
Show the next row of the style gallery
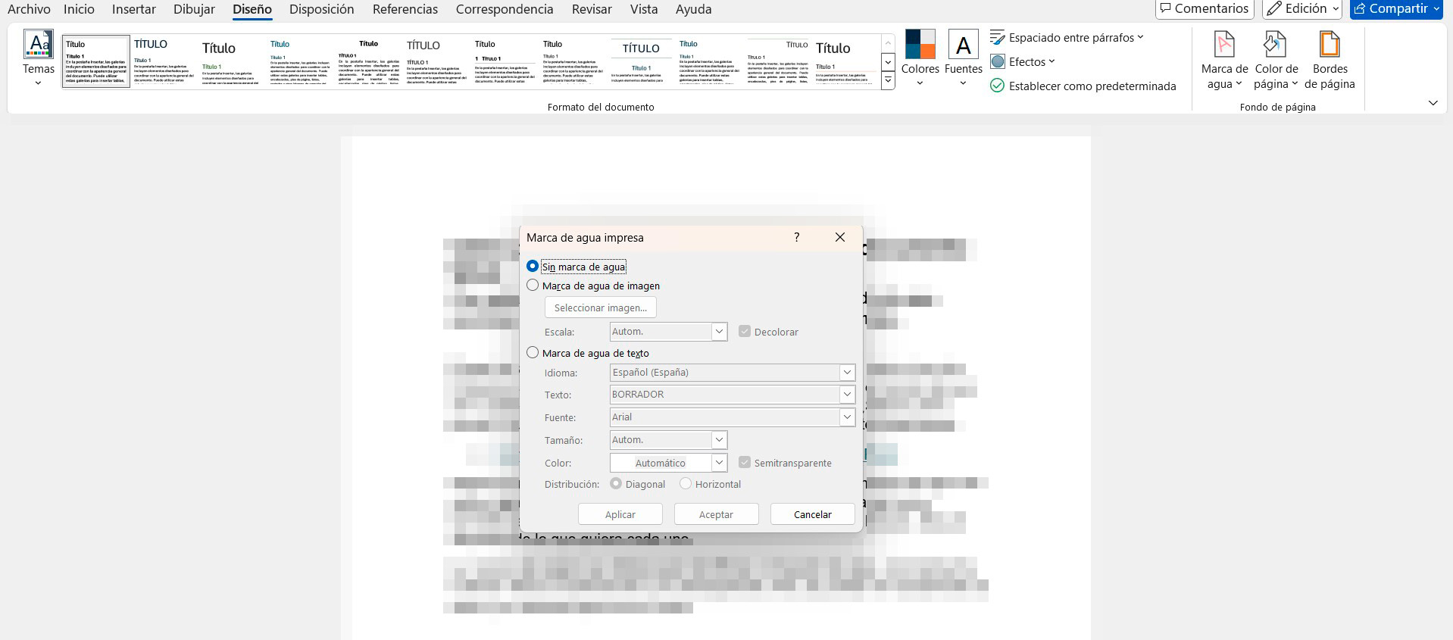point(888,62)
